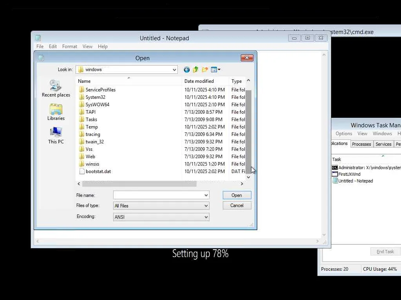The image size is (401, 300).
Task: Open the Encoding ANSI dropdown
Action: (x=206, y=217)
